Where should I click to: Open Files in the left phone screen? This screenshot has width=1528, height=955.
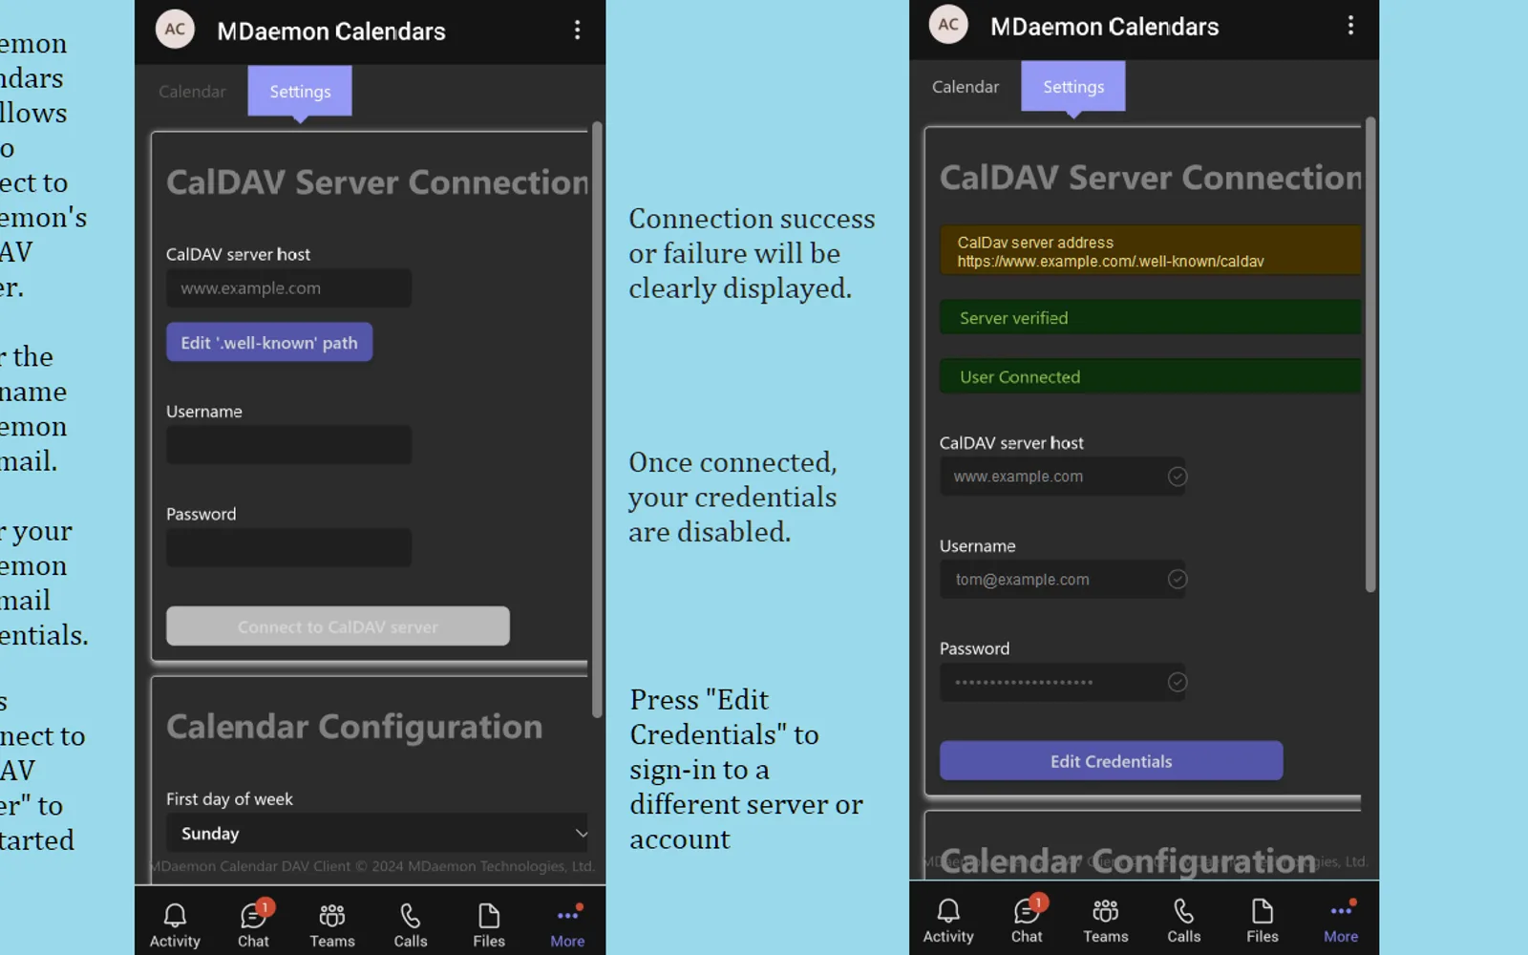click(x=489, y=924)
